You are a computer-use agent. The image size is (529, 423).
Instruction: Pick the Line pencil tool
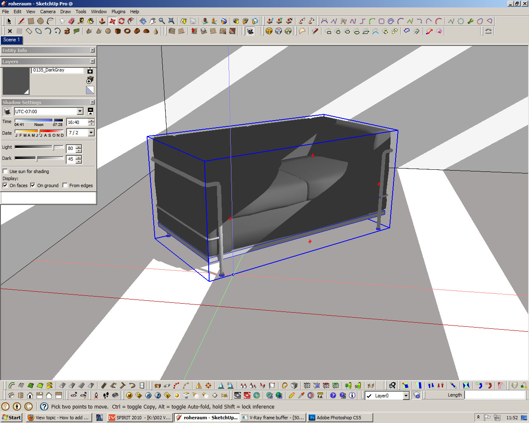click(x=21, y=21)
